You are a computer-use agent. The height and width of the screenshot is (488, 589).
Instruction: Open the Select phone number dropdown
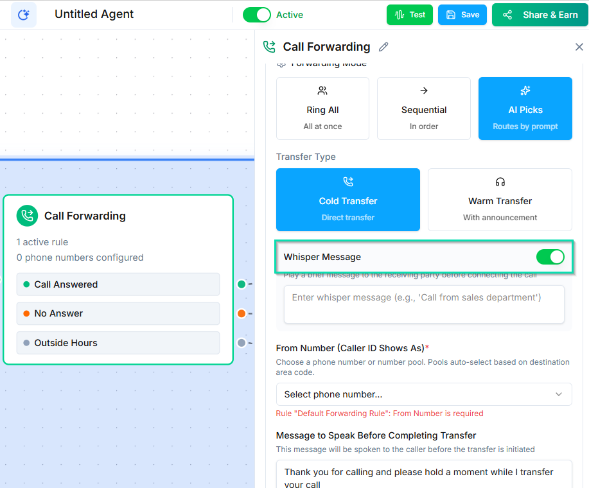point(423,394)
